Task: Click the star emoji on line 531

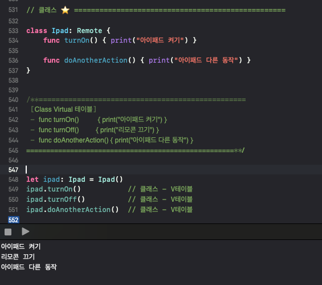Action: 65,10
